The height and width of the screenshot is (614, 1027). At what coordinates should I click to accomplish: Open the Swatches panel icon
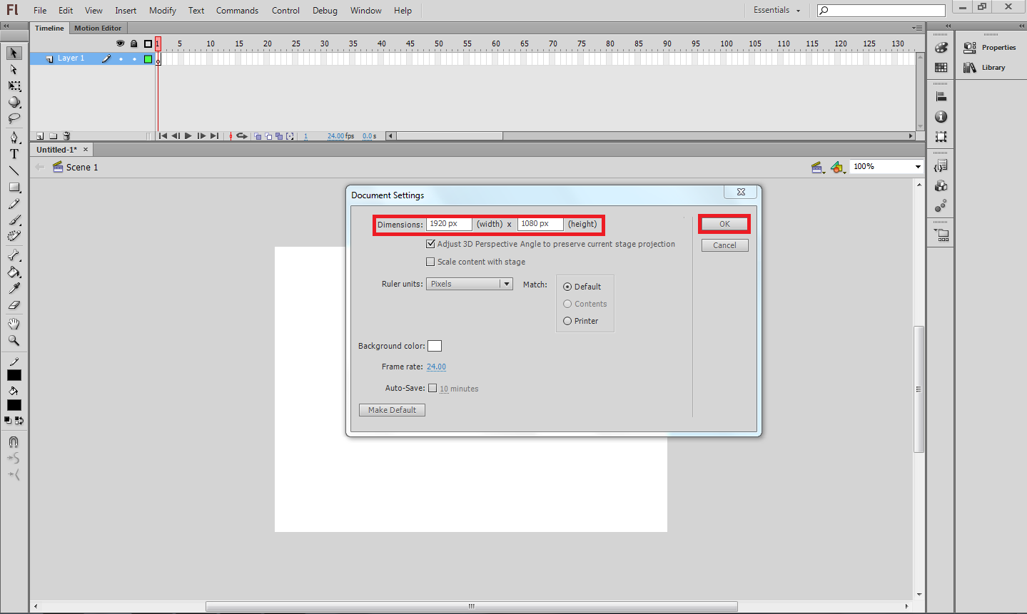pyautogui.click(x=941, y=67)
